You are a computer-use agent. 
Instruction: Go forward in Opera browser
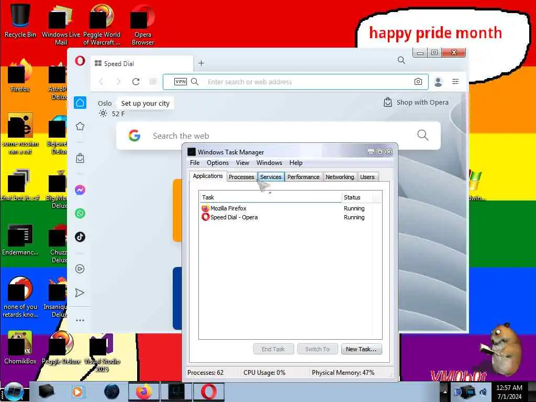point(118,82)
